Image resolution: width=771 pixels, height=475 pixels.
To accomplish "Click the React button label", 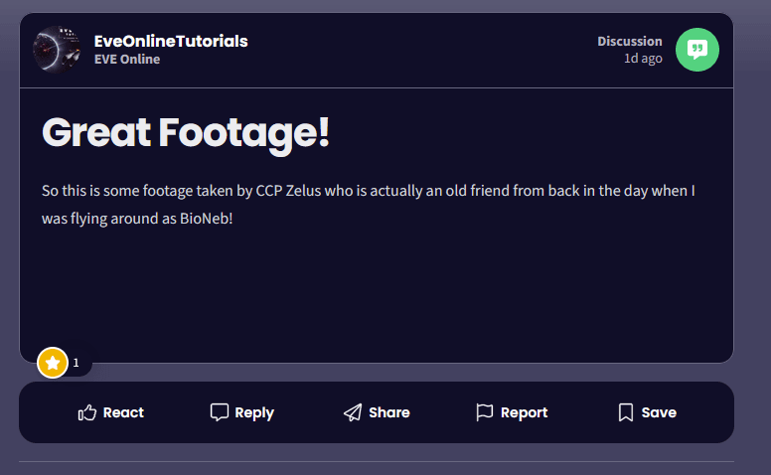I will point(123,412).
